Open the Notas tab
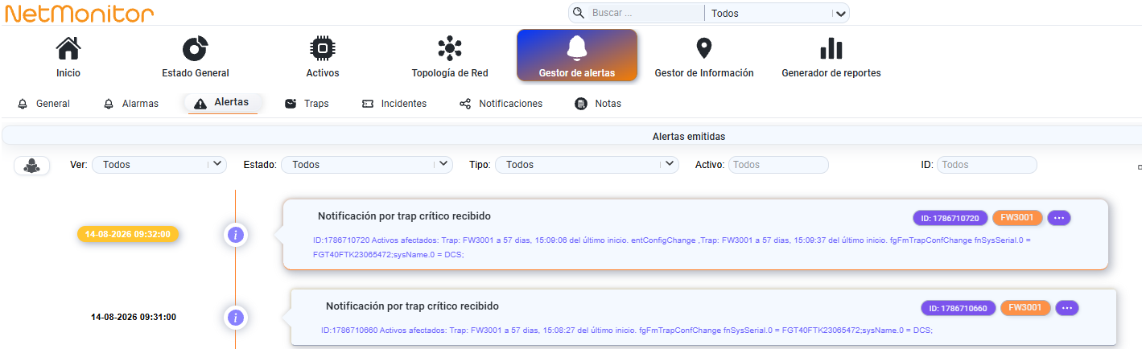Image resolution: width=1142 pixels, height=349 pixels. (x=598, y=104)
